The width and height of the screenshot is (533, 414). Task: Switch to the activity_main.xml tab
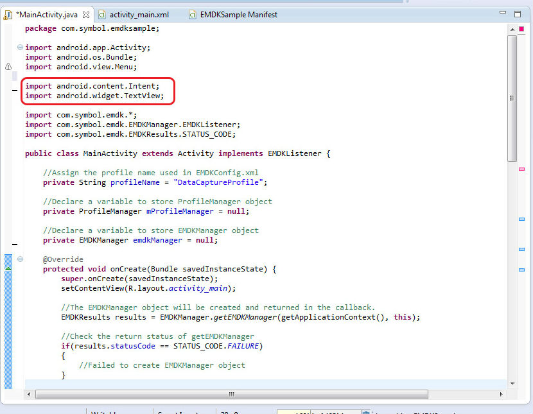point(139,14)
